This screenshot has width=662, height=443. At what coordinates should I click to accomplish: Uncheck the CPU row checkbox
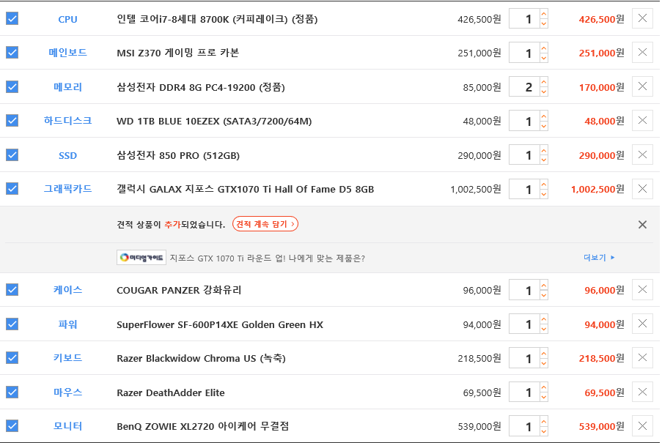[12, 18]
